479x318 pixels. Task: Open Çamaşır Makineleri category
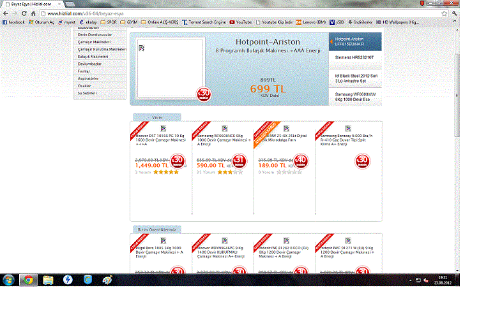100,42
